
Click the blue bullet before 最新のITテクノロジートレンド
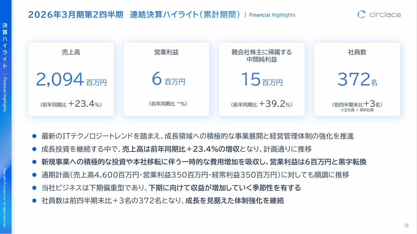(34, 136)
